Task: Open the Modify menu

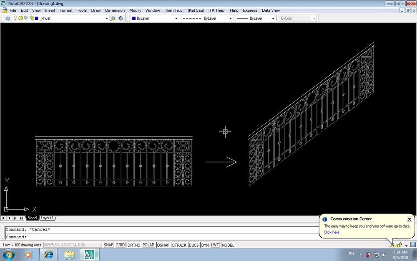Action: point(135,10)
